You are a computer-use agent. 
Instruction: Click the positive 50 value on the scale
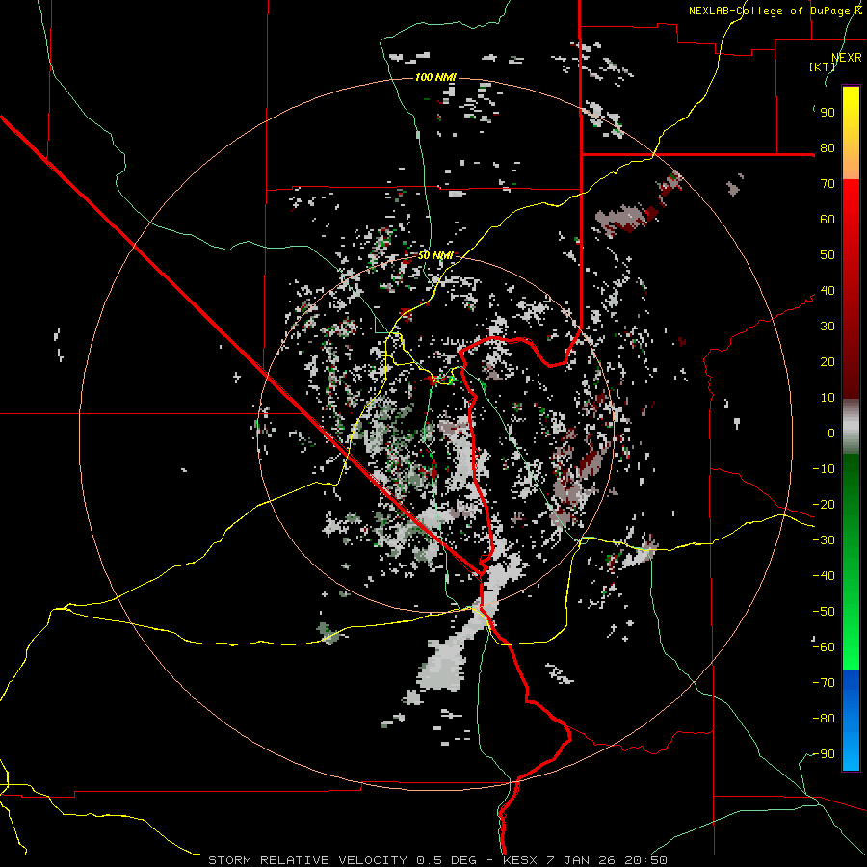click(x=828, y=255)
